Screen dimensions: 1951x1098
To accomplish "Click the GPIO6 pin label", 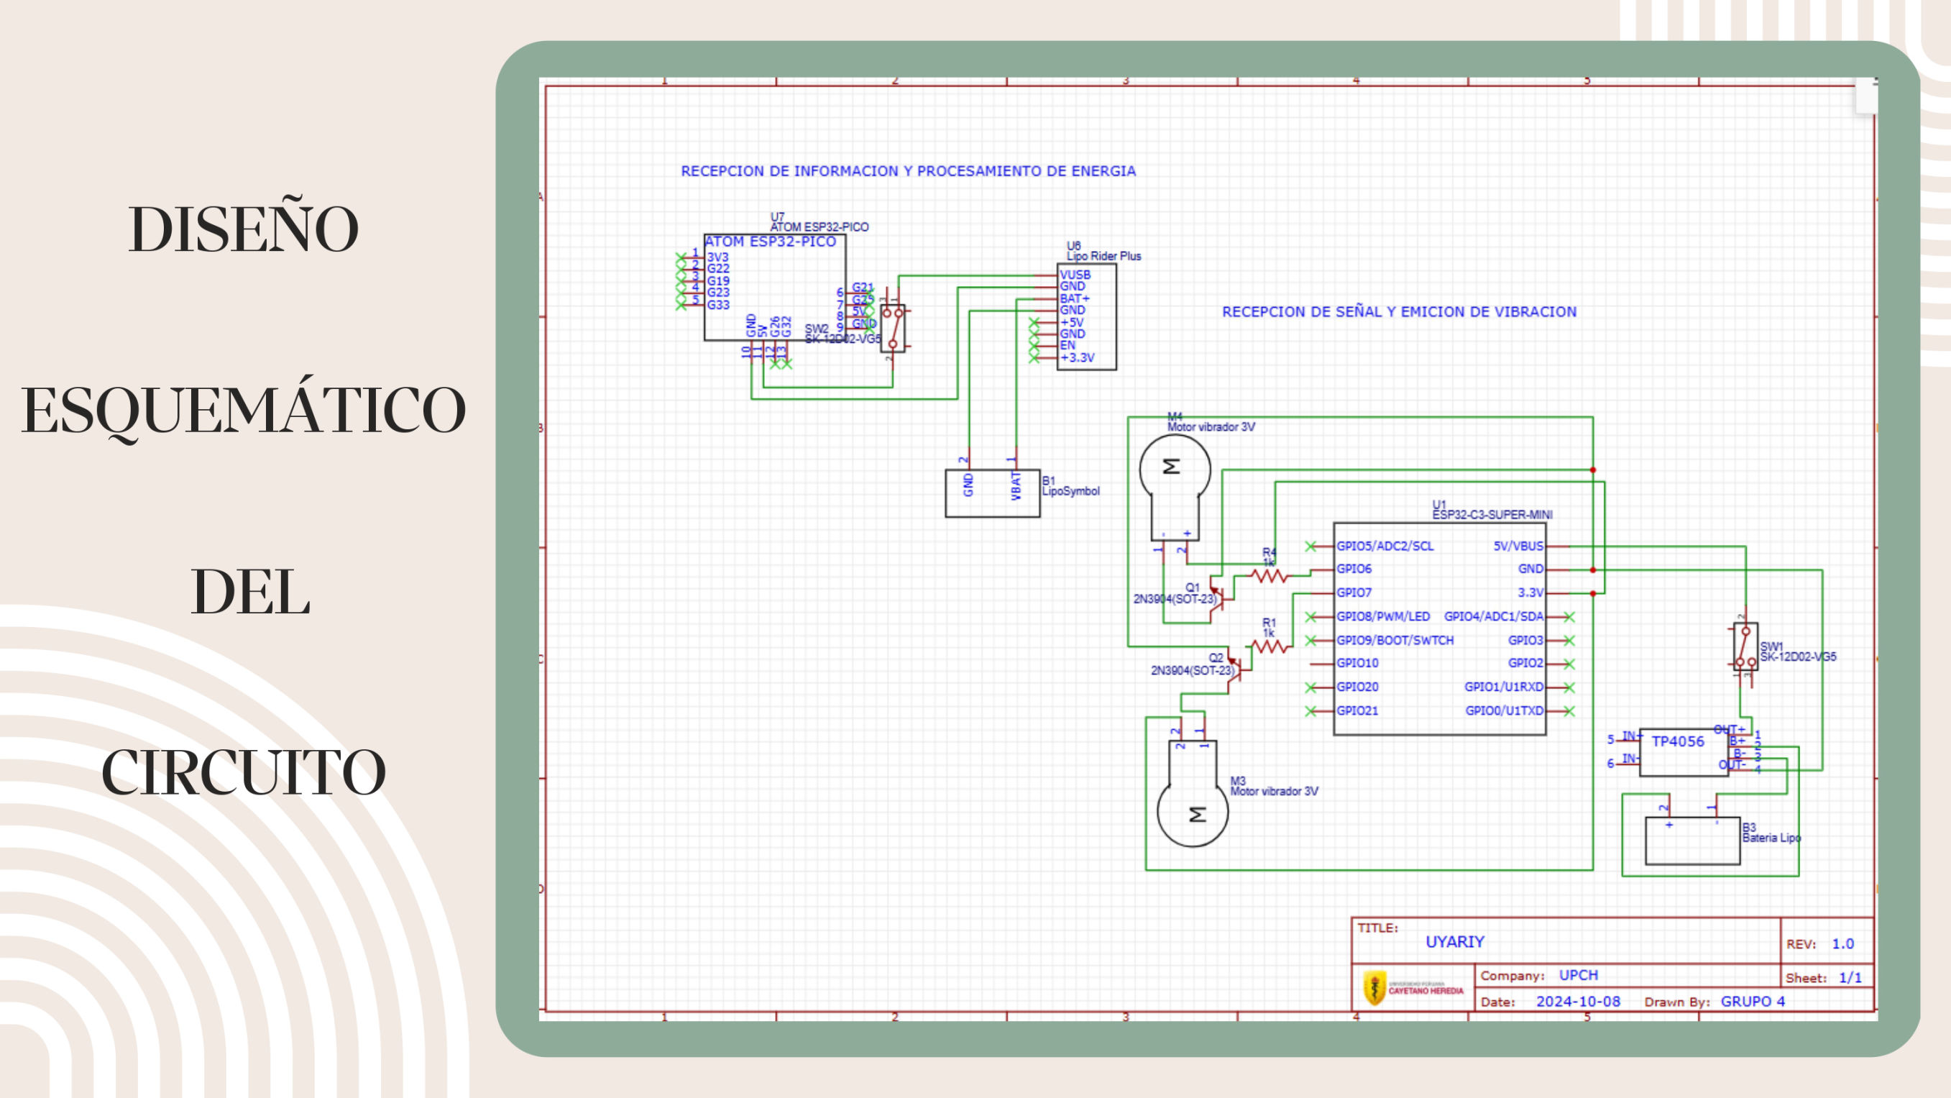I will point(1354,568).
